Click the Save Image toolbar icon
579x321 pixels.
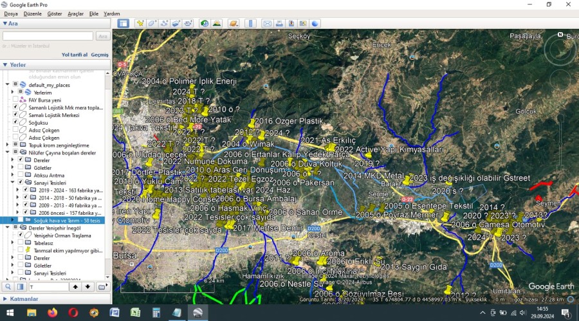pos(291,24)
